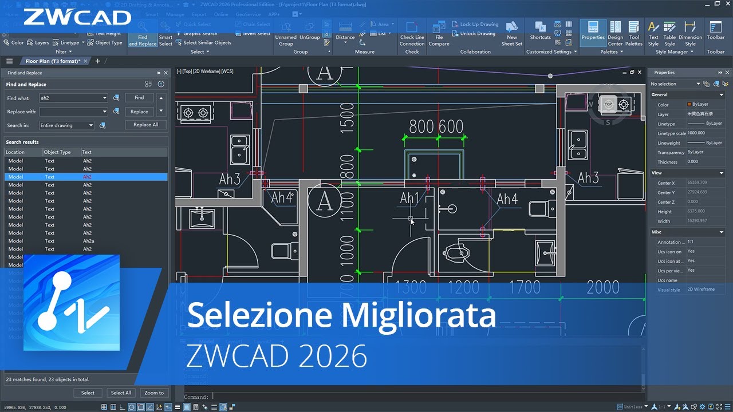Screen dimensions: 733x412
Task: Toggle object snap in status bar
Action: click(141, 407)
